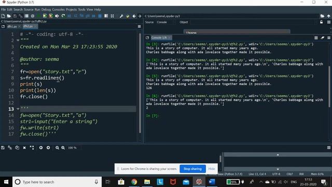This screenshot has height=187, width=332.
Task: Maximize the current pane
Action: click(106, 16)
